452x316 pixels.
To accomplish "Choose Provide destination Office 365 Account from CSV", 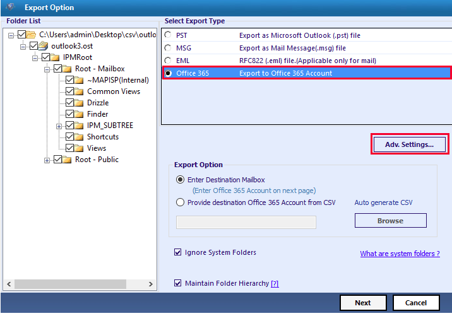I will (180, 202).
